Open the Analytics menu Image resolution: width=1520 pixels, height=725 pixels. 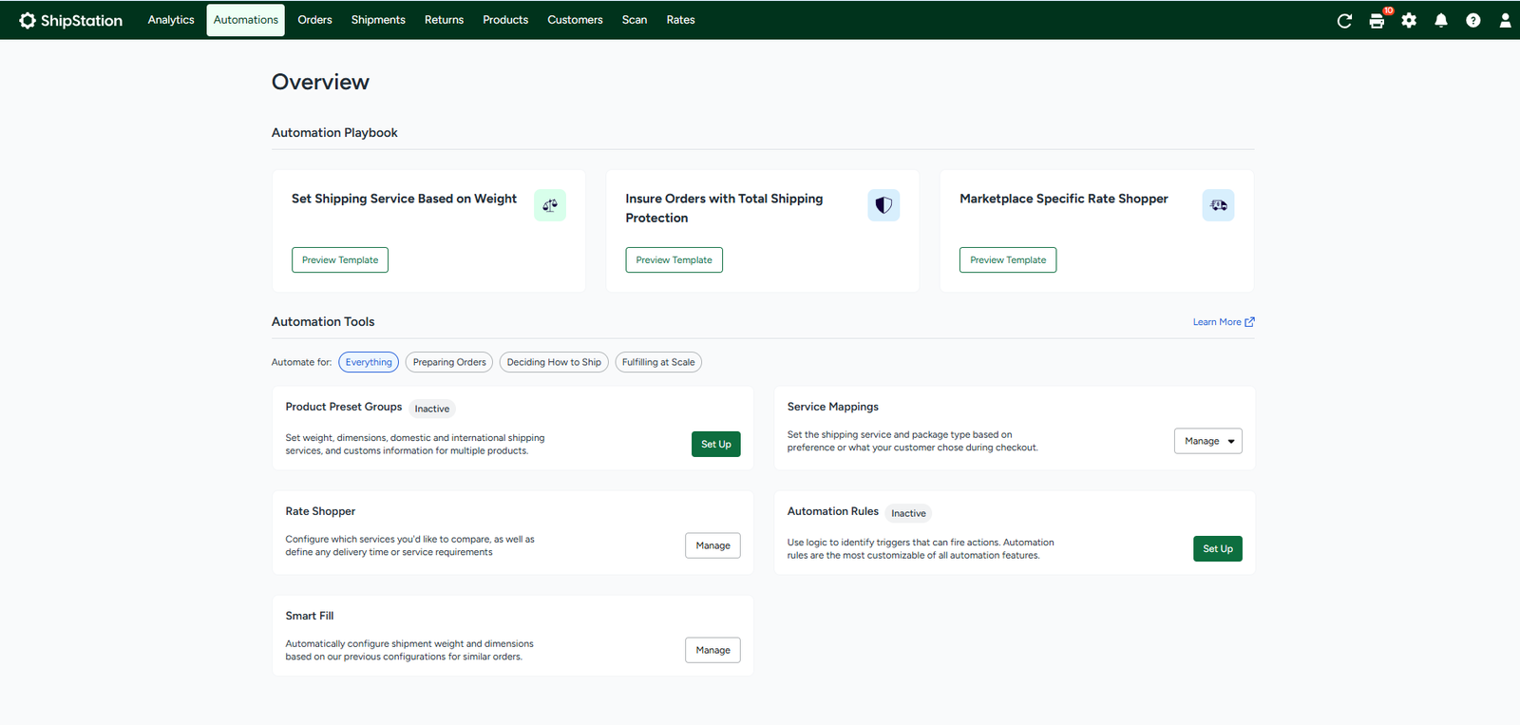click(x=171, y=20)
